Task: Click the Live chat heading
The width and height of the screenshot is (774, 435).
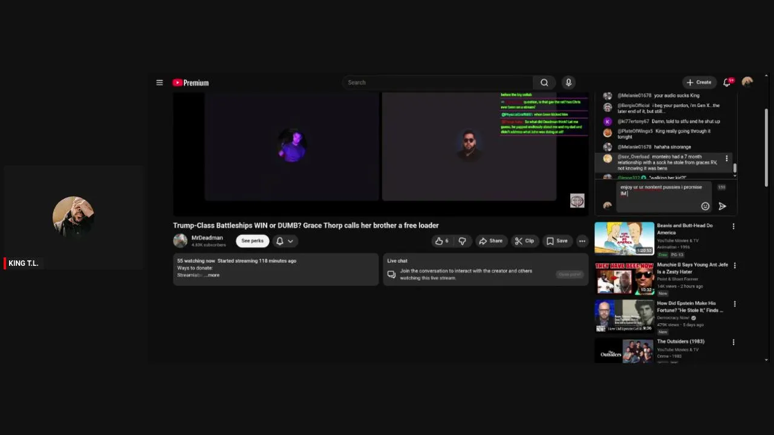Action: [x=397, y=261]
